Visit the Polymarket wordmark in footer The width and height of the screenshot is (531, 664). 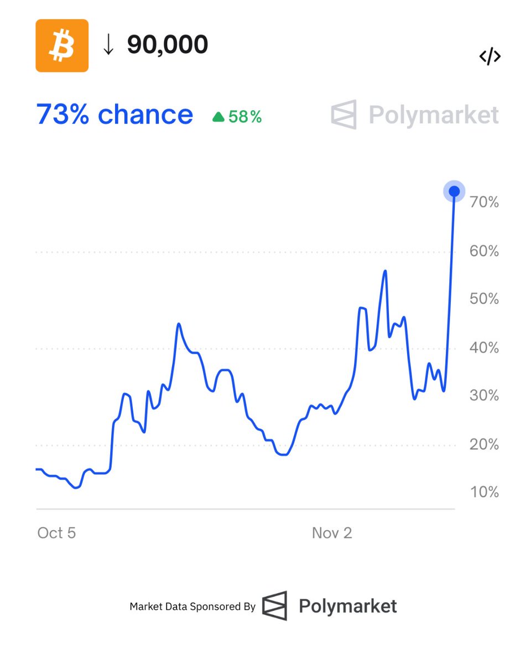point(348,606)
